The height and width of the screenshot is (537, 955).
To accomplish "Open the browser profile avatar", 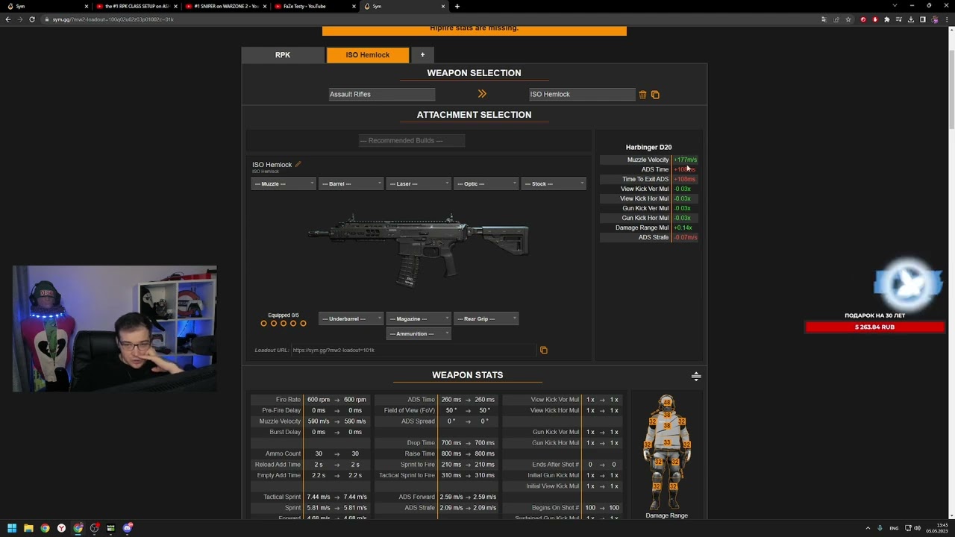I will (935, 19).
